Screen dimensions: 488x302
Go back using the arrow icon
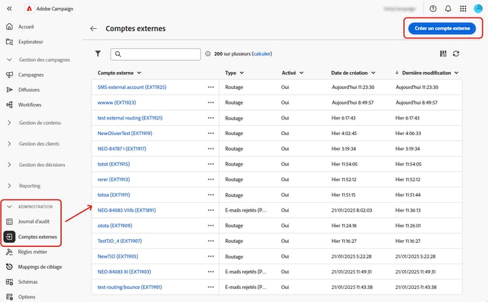93,29
